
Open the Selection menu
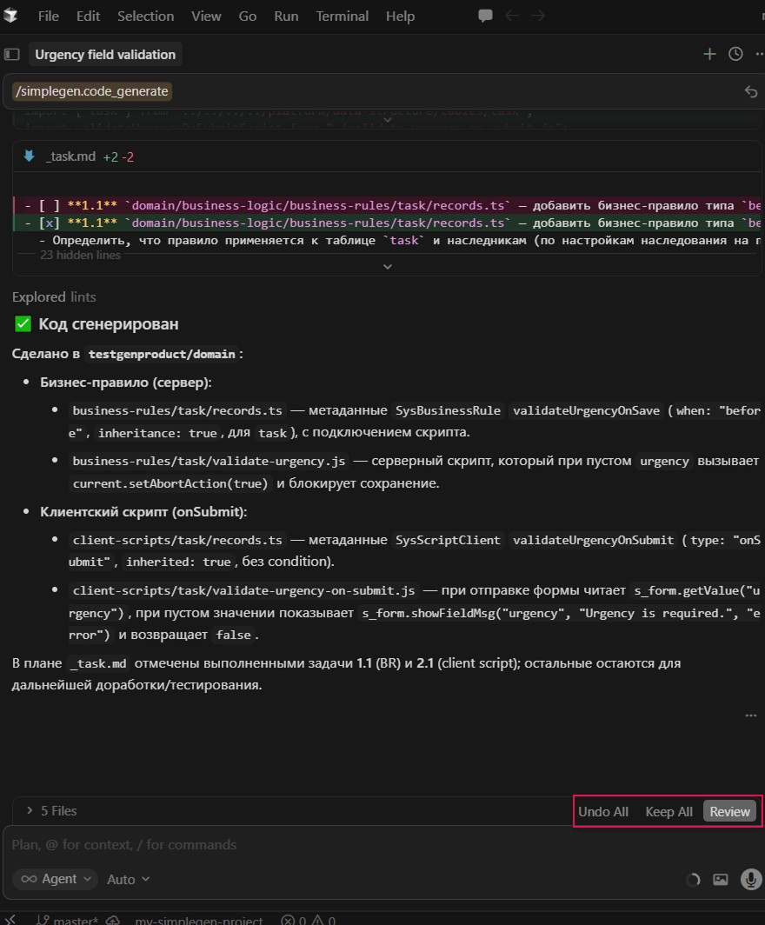[x=145, y=16]
